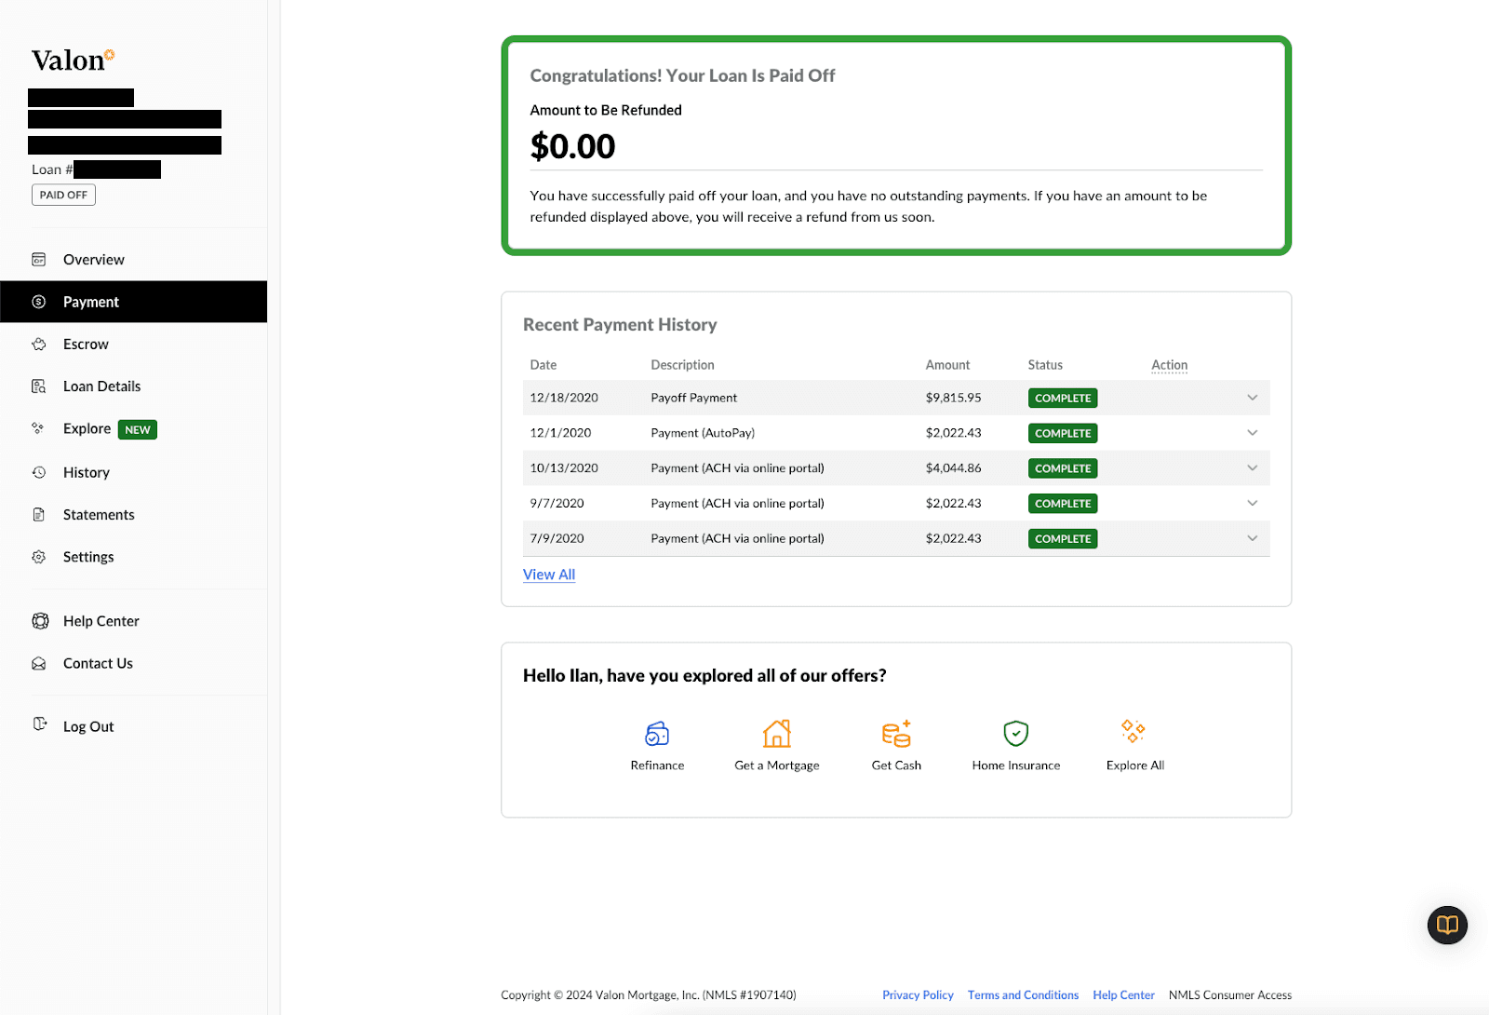Expand the 12/1/2020 AutoPay payment row
This screenshot has height=1015, width=1489.
point(1252,433)
